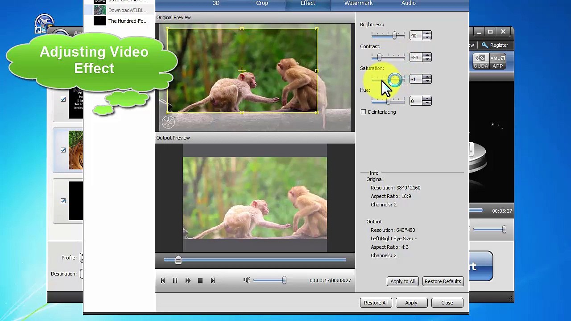Image resolution: width=571 pixels, height=321 pixels.
Task: Click the top-middle crop handle
Action: [242, 29]
